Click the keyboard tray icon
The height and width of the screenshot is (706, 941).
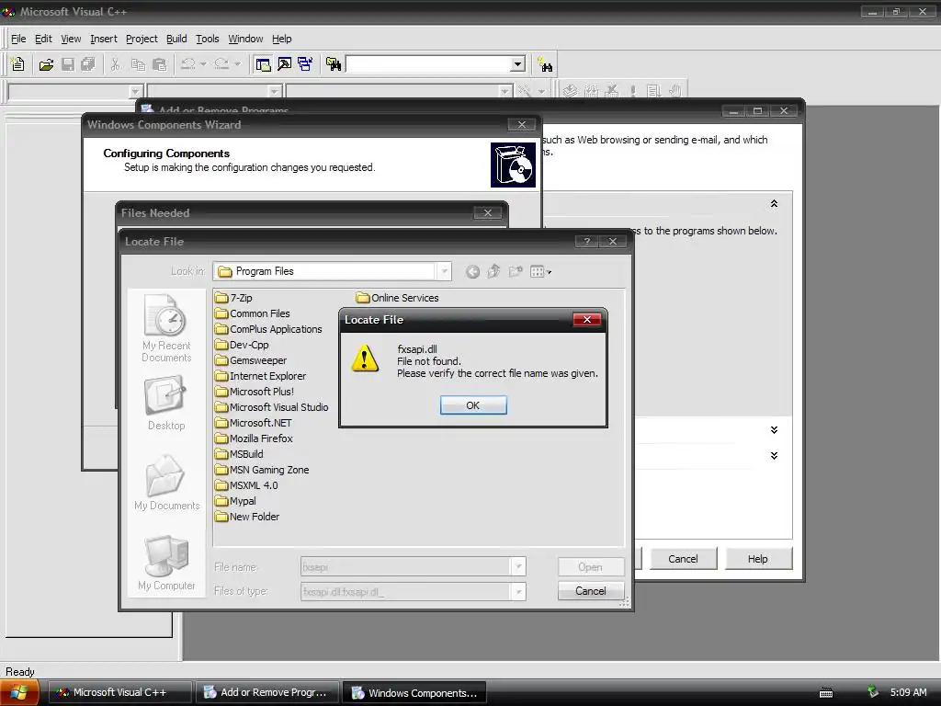[826, 693]
